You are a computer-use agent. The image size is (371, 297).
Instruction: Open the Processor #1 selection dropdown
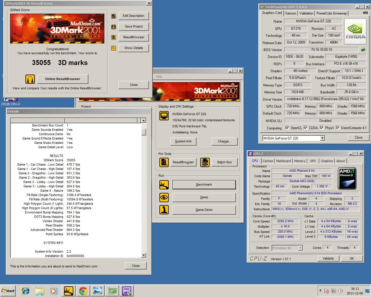(x=300, y=248)
